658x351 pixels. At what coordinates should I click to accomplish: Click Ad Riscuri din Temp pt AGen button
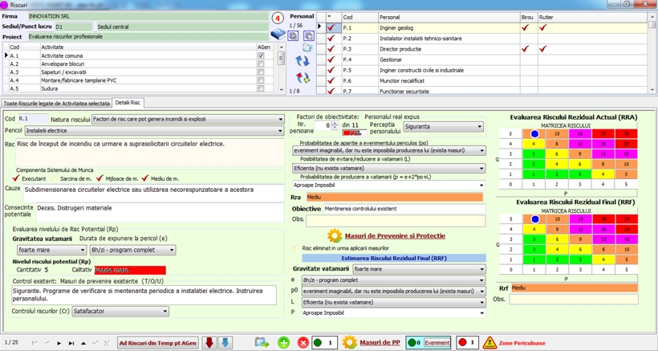158,343
